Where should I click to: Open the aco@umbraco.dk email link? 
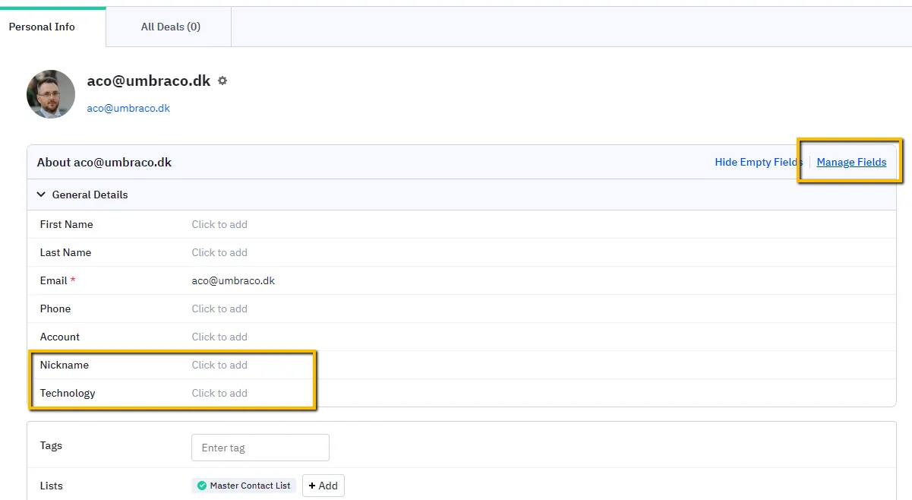pos(128,108)
